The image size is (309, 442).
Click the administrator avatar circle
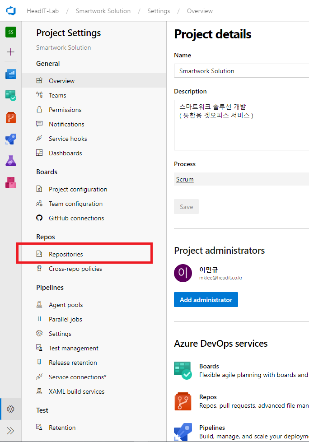pyautogui.click(x=183, y=273)
